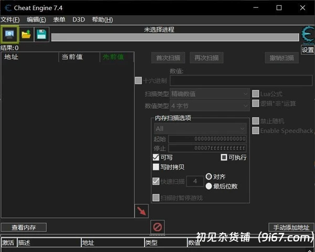This screenshot has height=252, width=315.
Task: Select the 最后位数 radio button
Action: click(209, 186)
